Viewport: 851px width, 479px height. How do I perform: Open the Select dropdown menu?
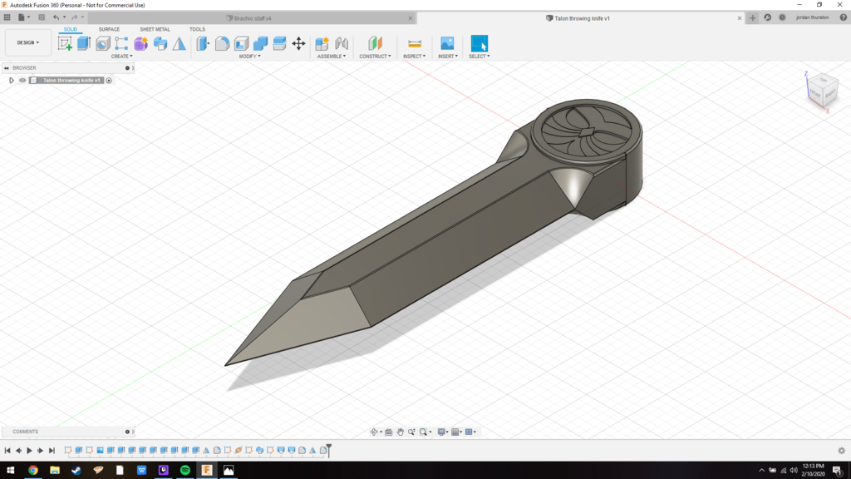480,56
